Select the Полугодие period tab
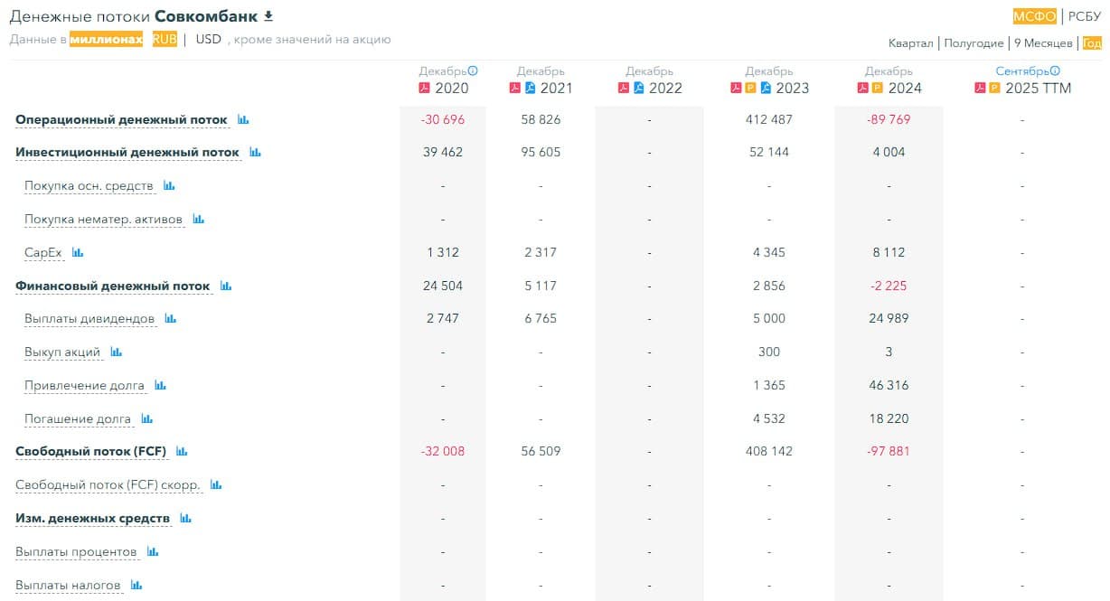 974,43
